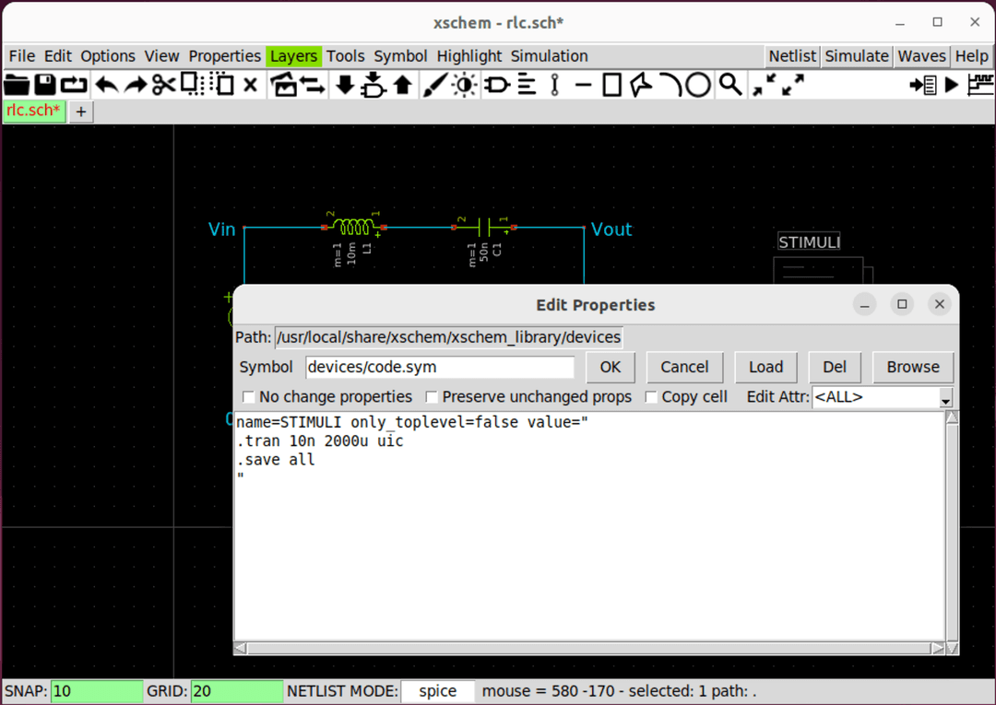996x705 pixels.
Task: Click the Cut scissors icon
Action: (163, 86)
